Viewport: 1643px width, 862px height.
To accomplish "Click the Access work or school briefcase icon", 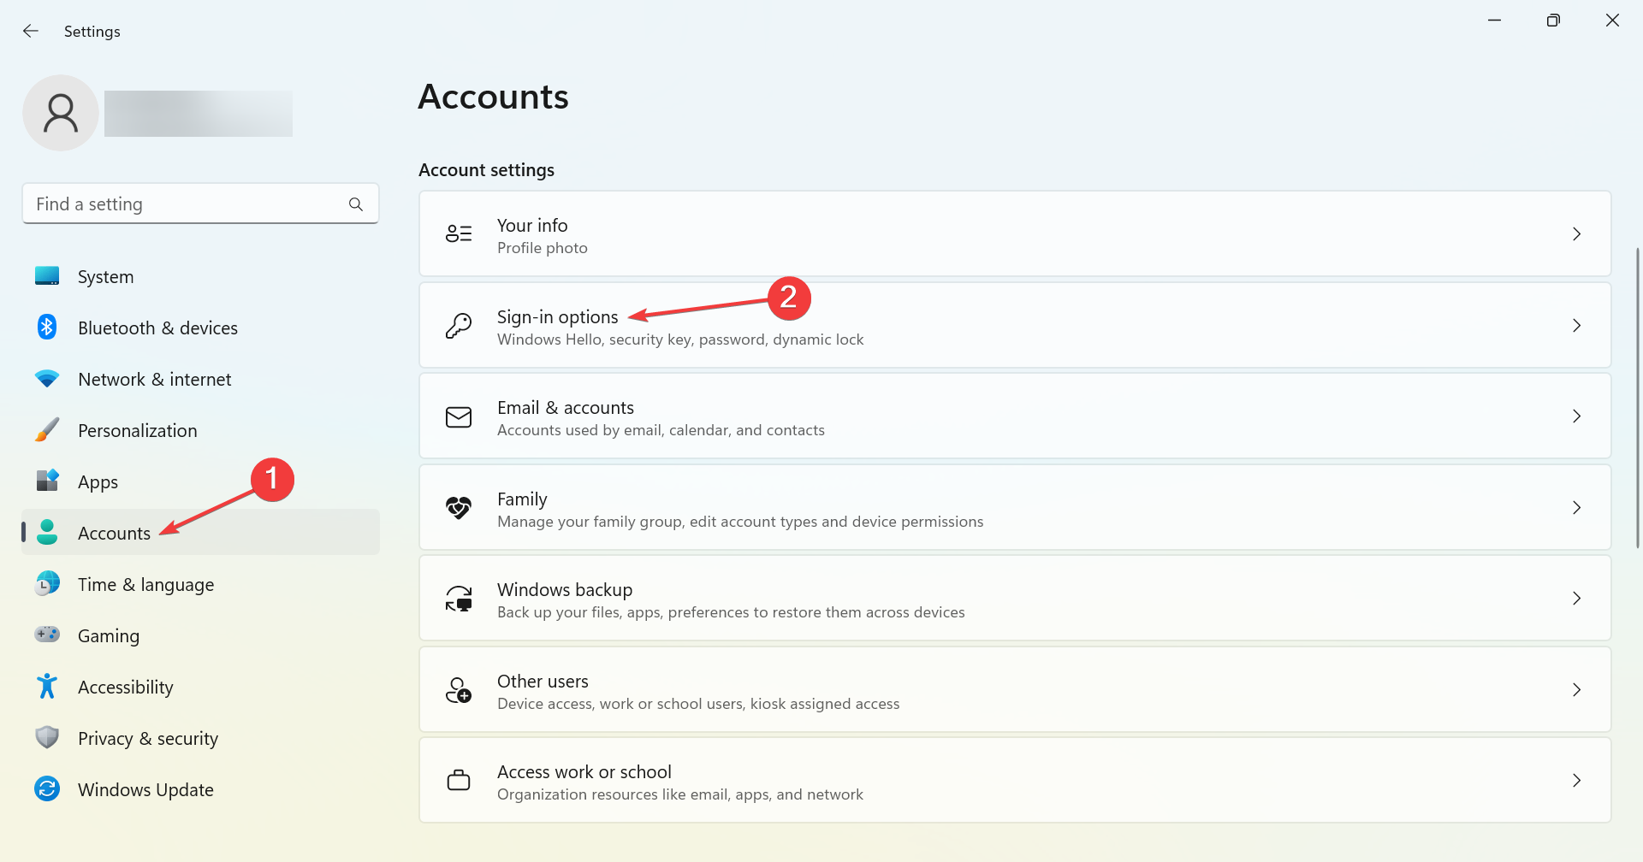I will click(x=459, y=780).
